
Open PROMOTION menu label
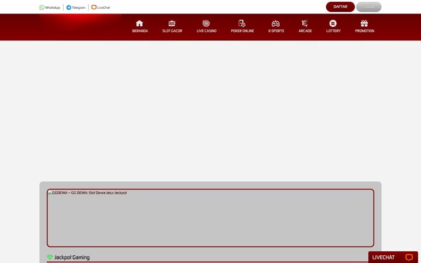[x=365, y=31]
